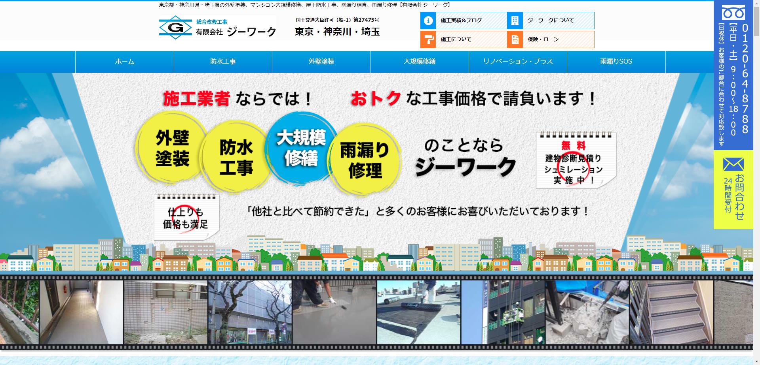The image size is (760, 365).
Task: Click the speech icon beside 施工について
Action: (429, 40)
